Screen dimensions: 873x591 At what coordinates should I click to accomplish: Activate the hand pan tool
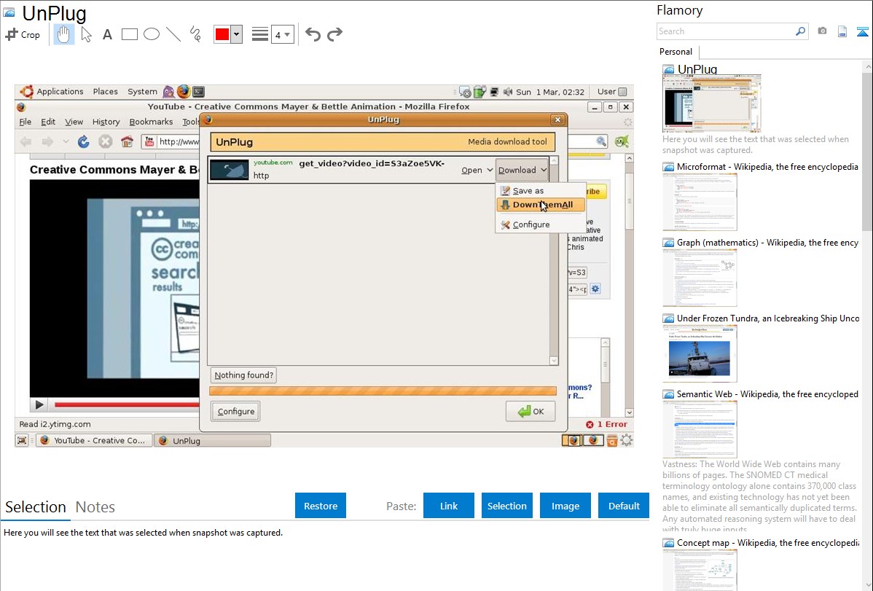click(x=63, y=34)
